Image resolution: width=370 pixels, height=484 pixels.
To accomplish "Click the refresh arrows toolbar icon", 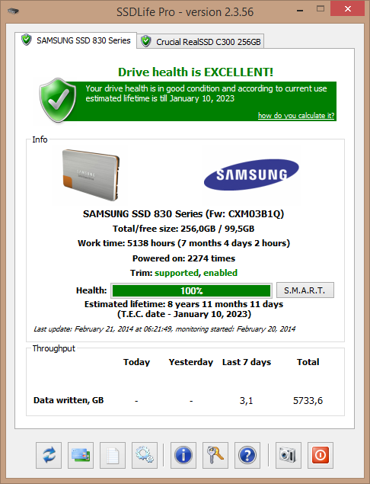I will coord(49,455).
